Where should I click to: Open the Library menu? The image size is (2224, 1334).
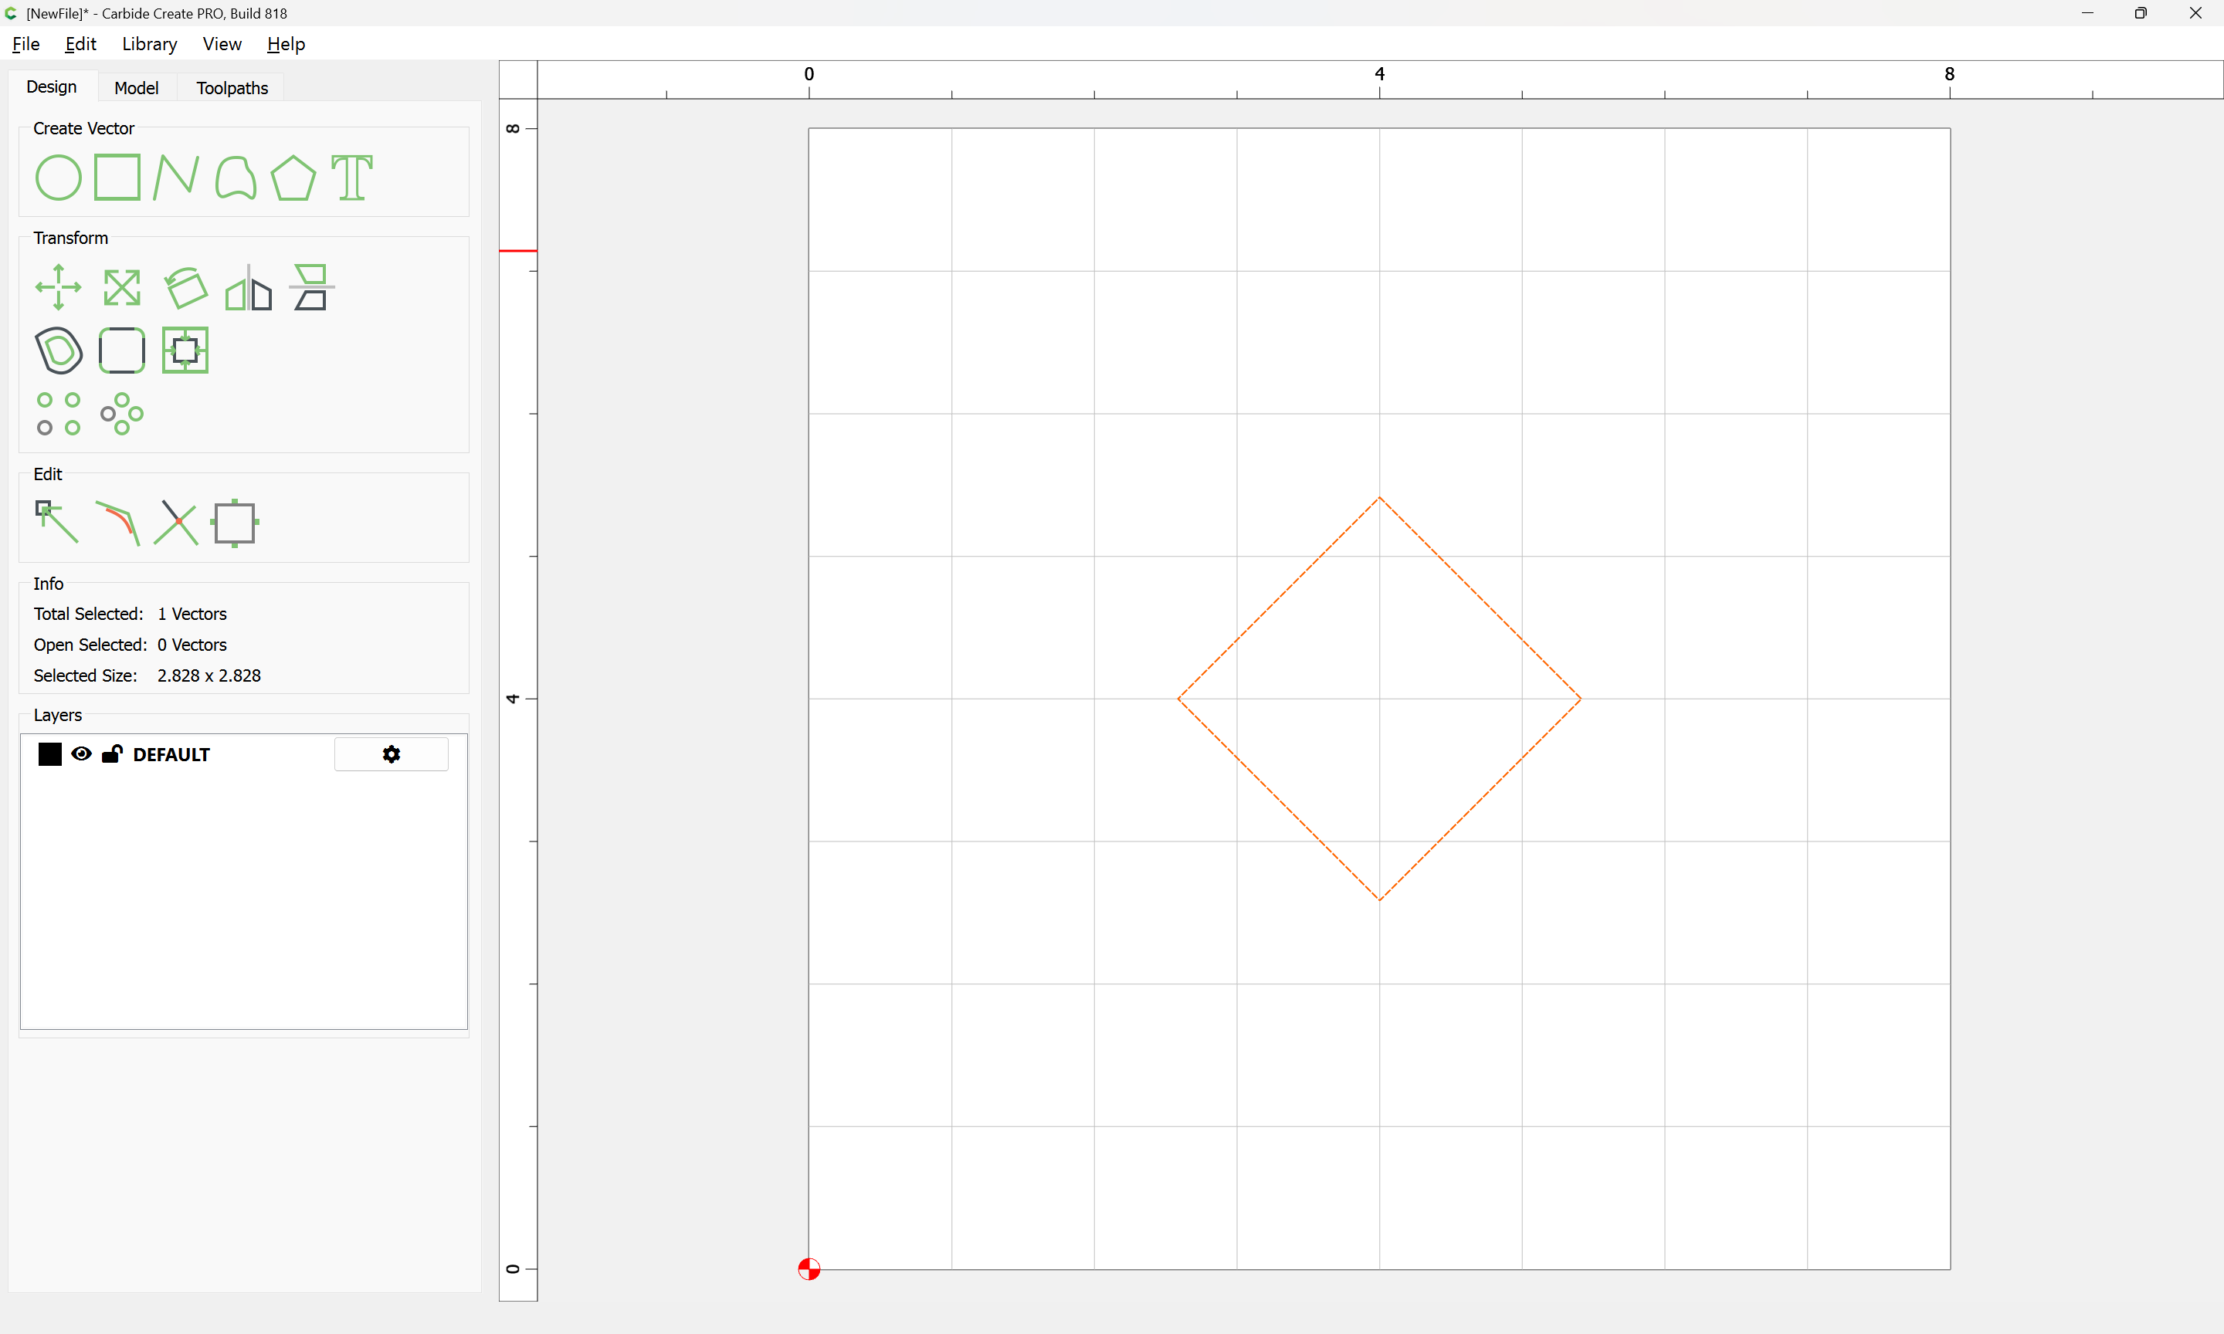click(x=149, y=44)
